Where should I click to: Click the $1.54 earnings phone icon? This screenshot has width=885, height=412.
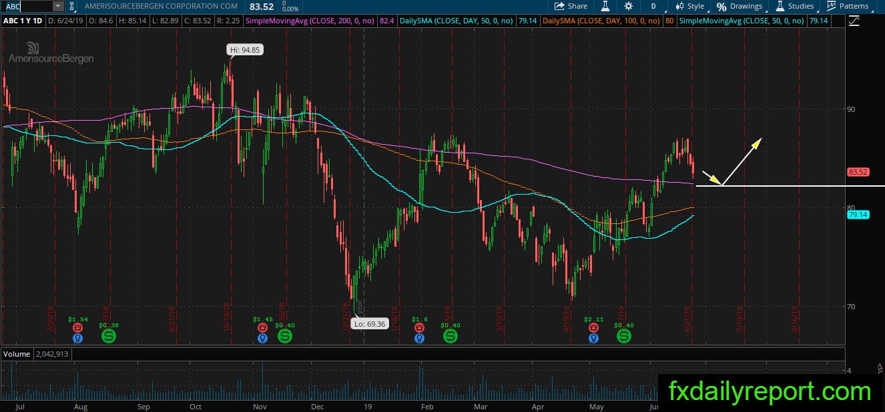(x=78, y=328)
